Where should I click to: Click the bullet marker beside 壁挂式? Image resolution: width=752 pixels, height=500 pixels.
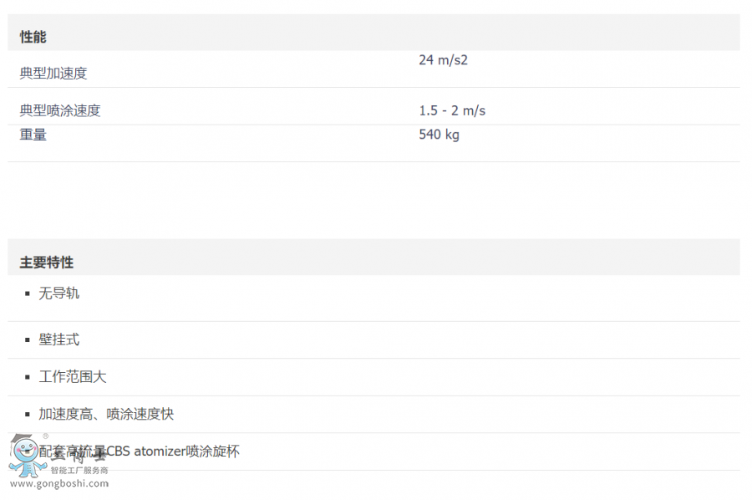28,340
